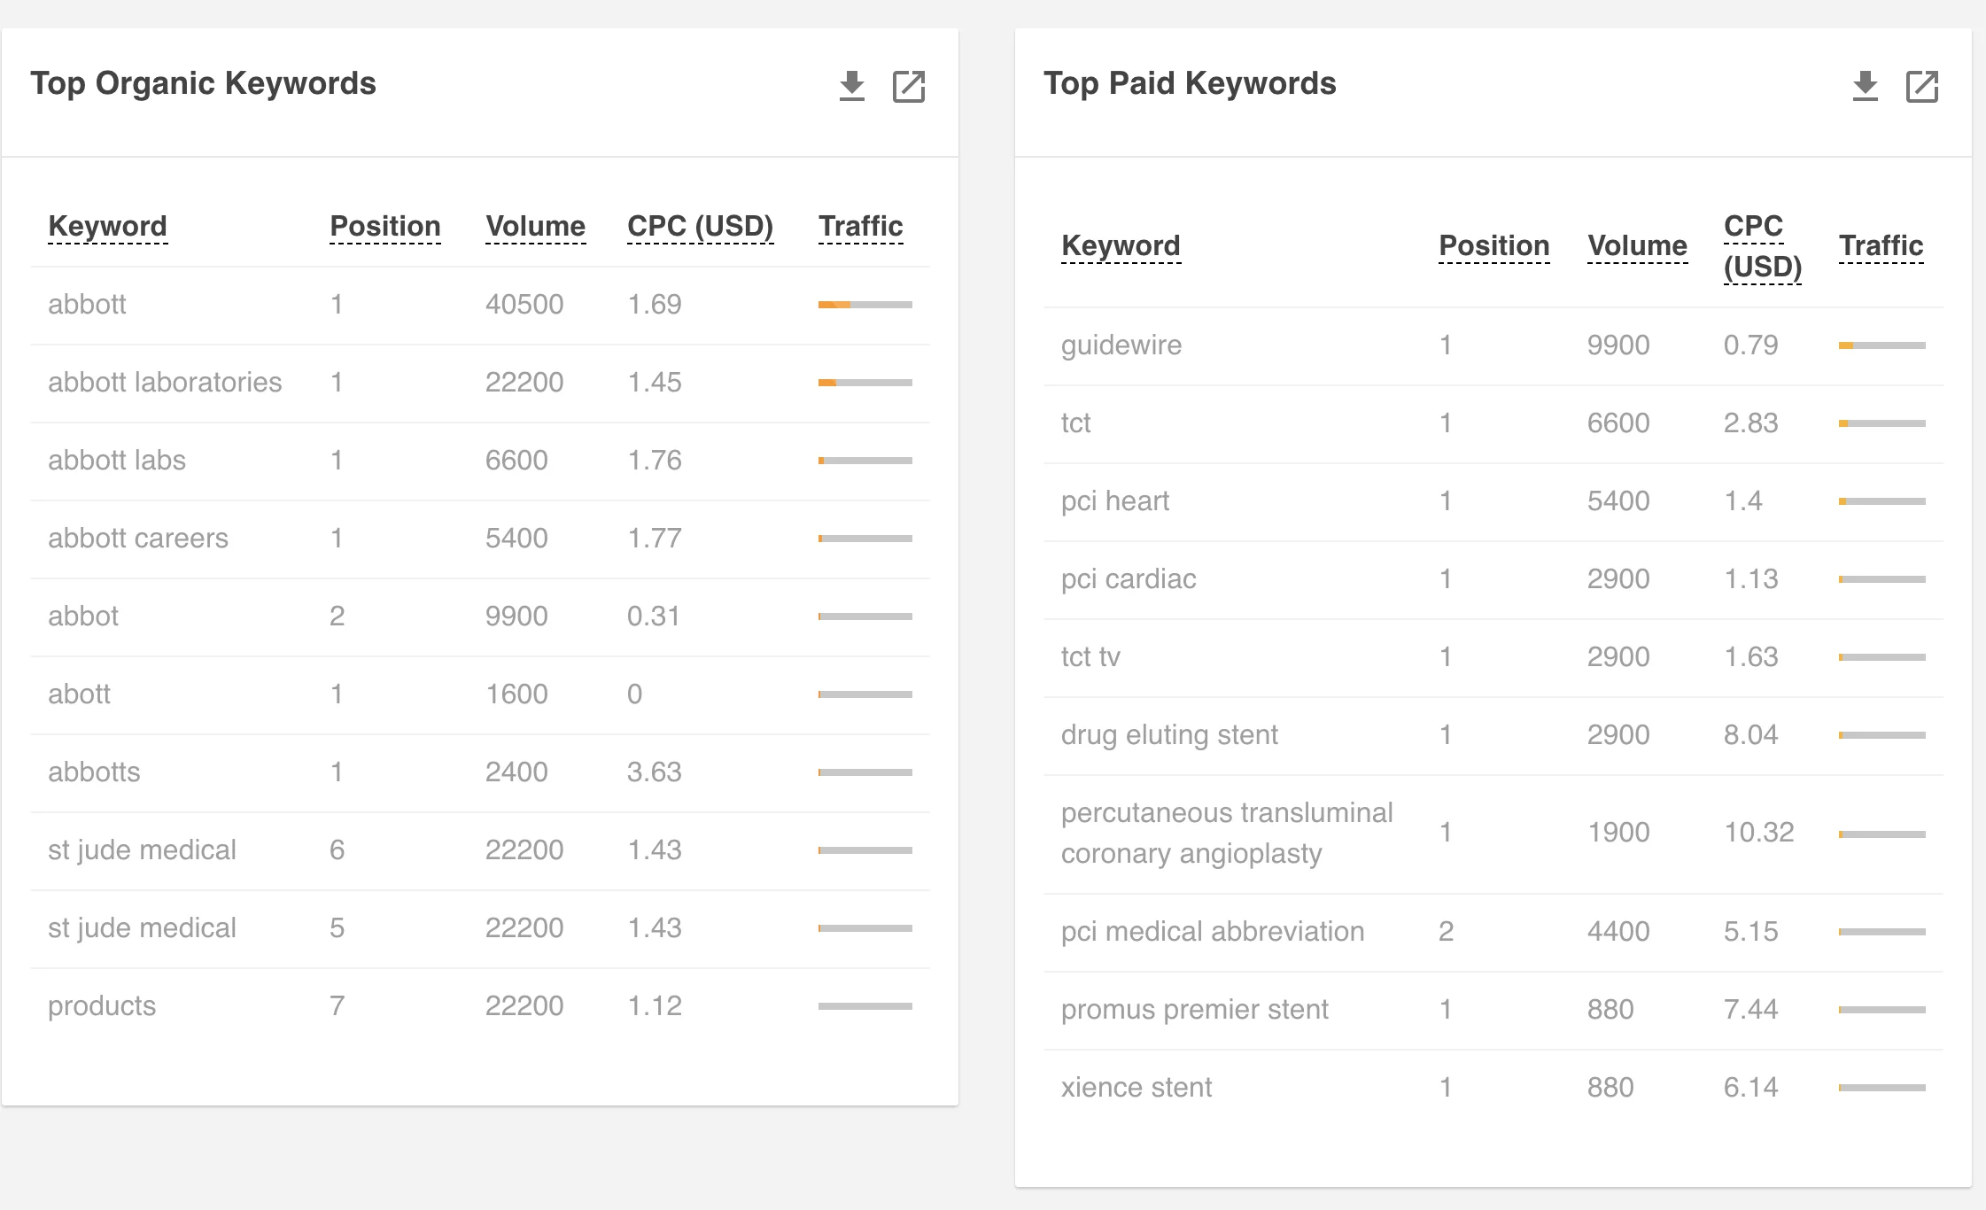Select the 'tct' paid keyword

tap(1075, 423)
